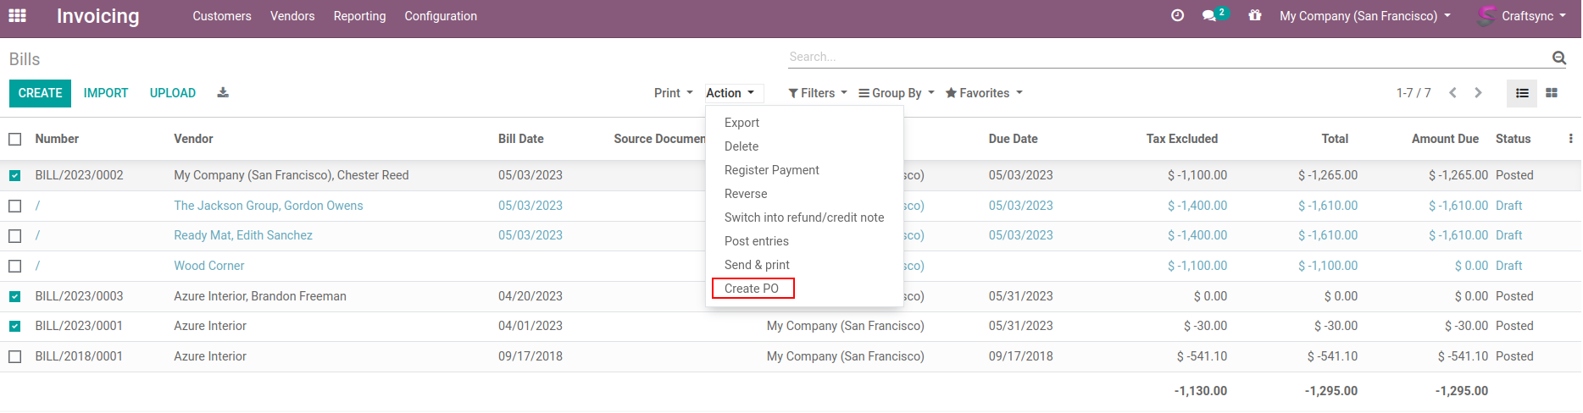
Task: Click the gift icon in top bar
Action: click(1255, 16)
